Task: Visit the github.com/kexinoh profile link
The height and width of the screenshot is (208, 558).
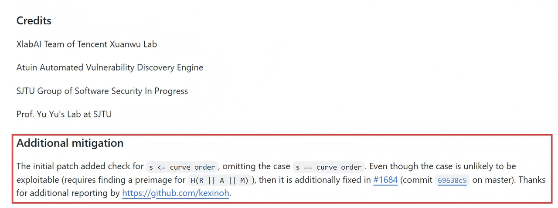Action: pyautogui.click(x=175, y=193)
